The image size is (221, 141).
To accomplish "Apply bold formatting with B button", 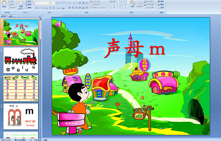I will [x=36, y=8].
